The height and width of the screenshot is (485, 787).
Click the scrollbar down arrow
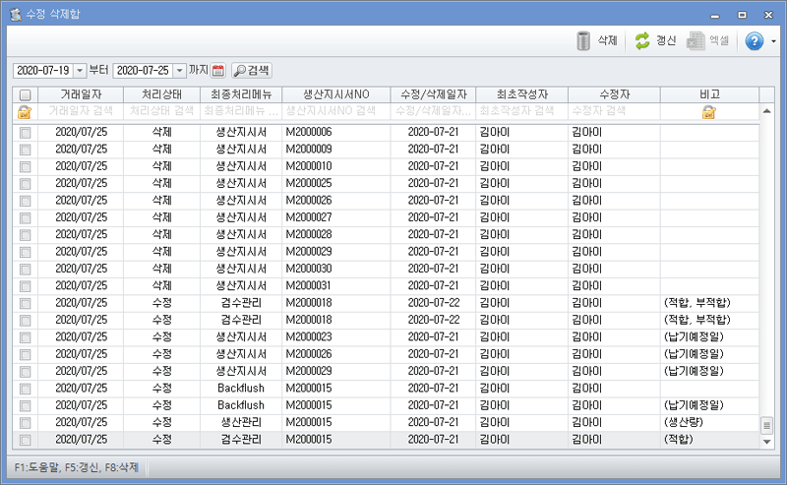coord(767,442)
